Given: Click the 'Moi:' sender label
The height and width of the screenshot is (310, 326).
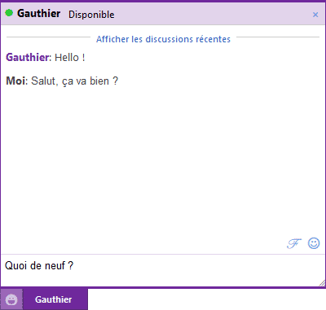Looking at the screenshot, I should pyautogui.click(x=17, y=81).
